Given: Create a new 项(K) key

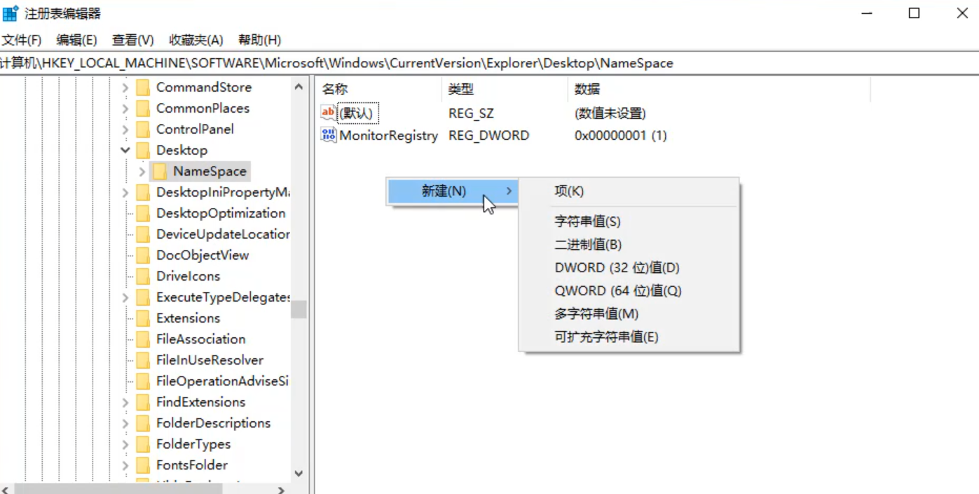Looking at the screenshot, I should coord(569,191).
